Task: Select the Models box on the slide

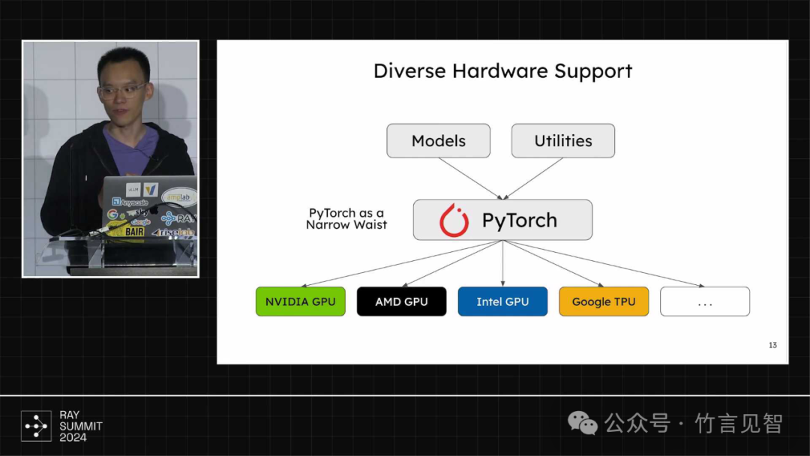Action: pyautogui.click(x=438, y=140)
